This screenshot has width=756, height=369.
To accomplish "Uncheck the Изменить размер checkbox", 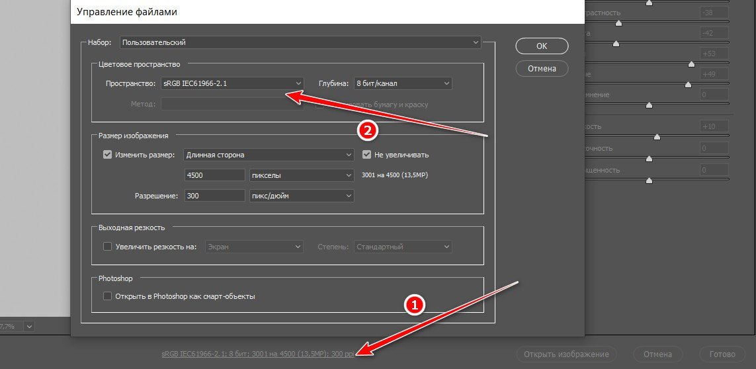I will (108, 155).
